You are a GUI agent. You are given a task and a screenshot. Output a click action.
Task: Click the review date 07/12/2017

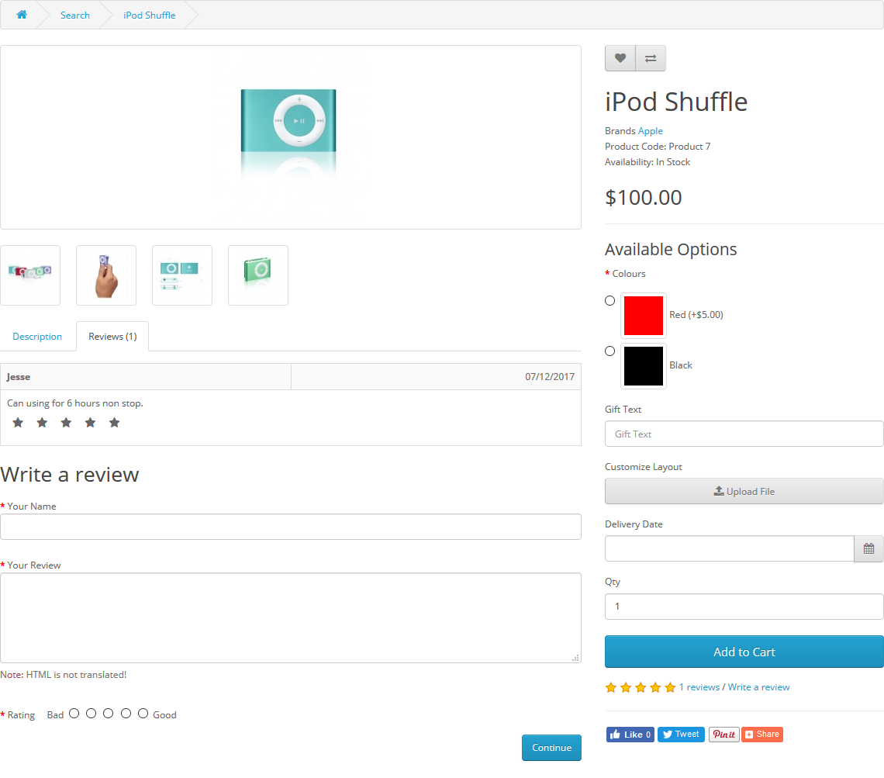coord(550,377)
